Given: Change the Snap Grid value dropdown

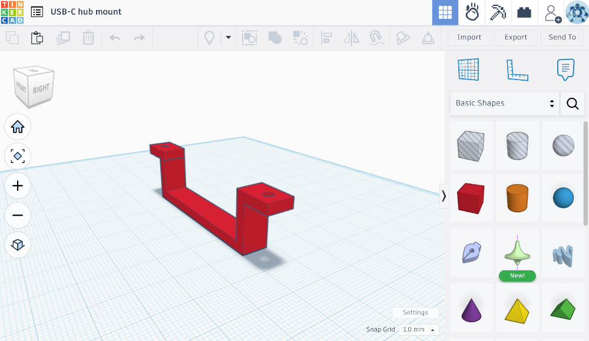Looking at the screenshot, I should click(418, 329).
